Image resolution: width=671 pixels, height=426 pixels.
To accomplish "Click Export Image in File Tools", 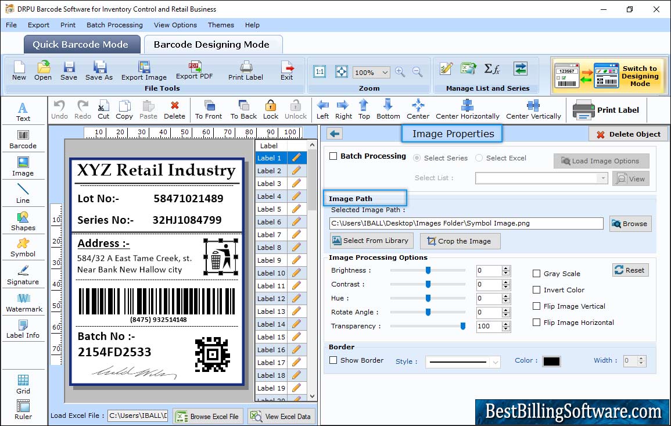I will [x=144, y=71].
